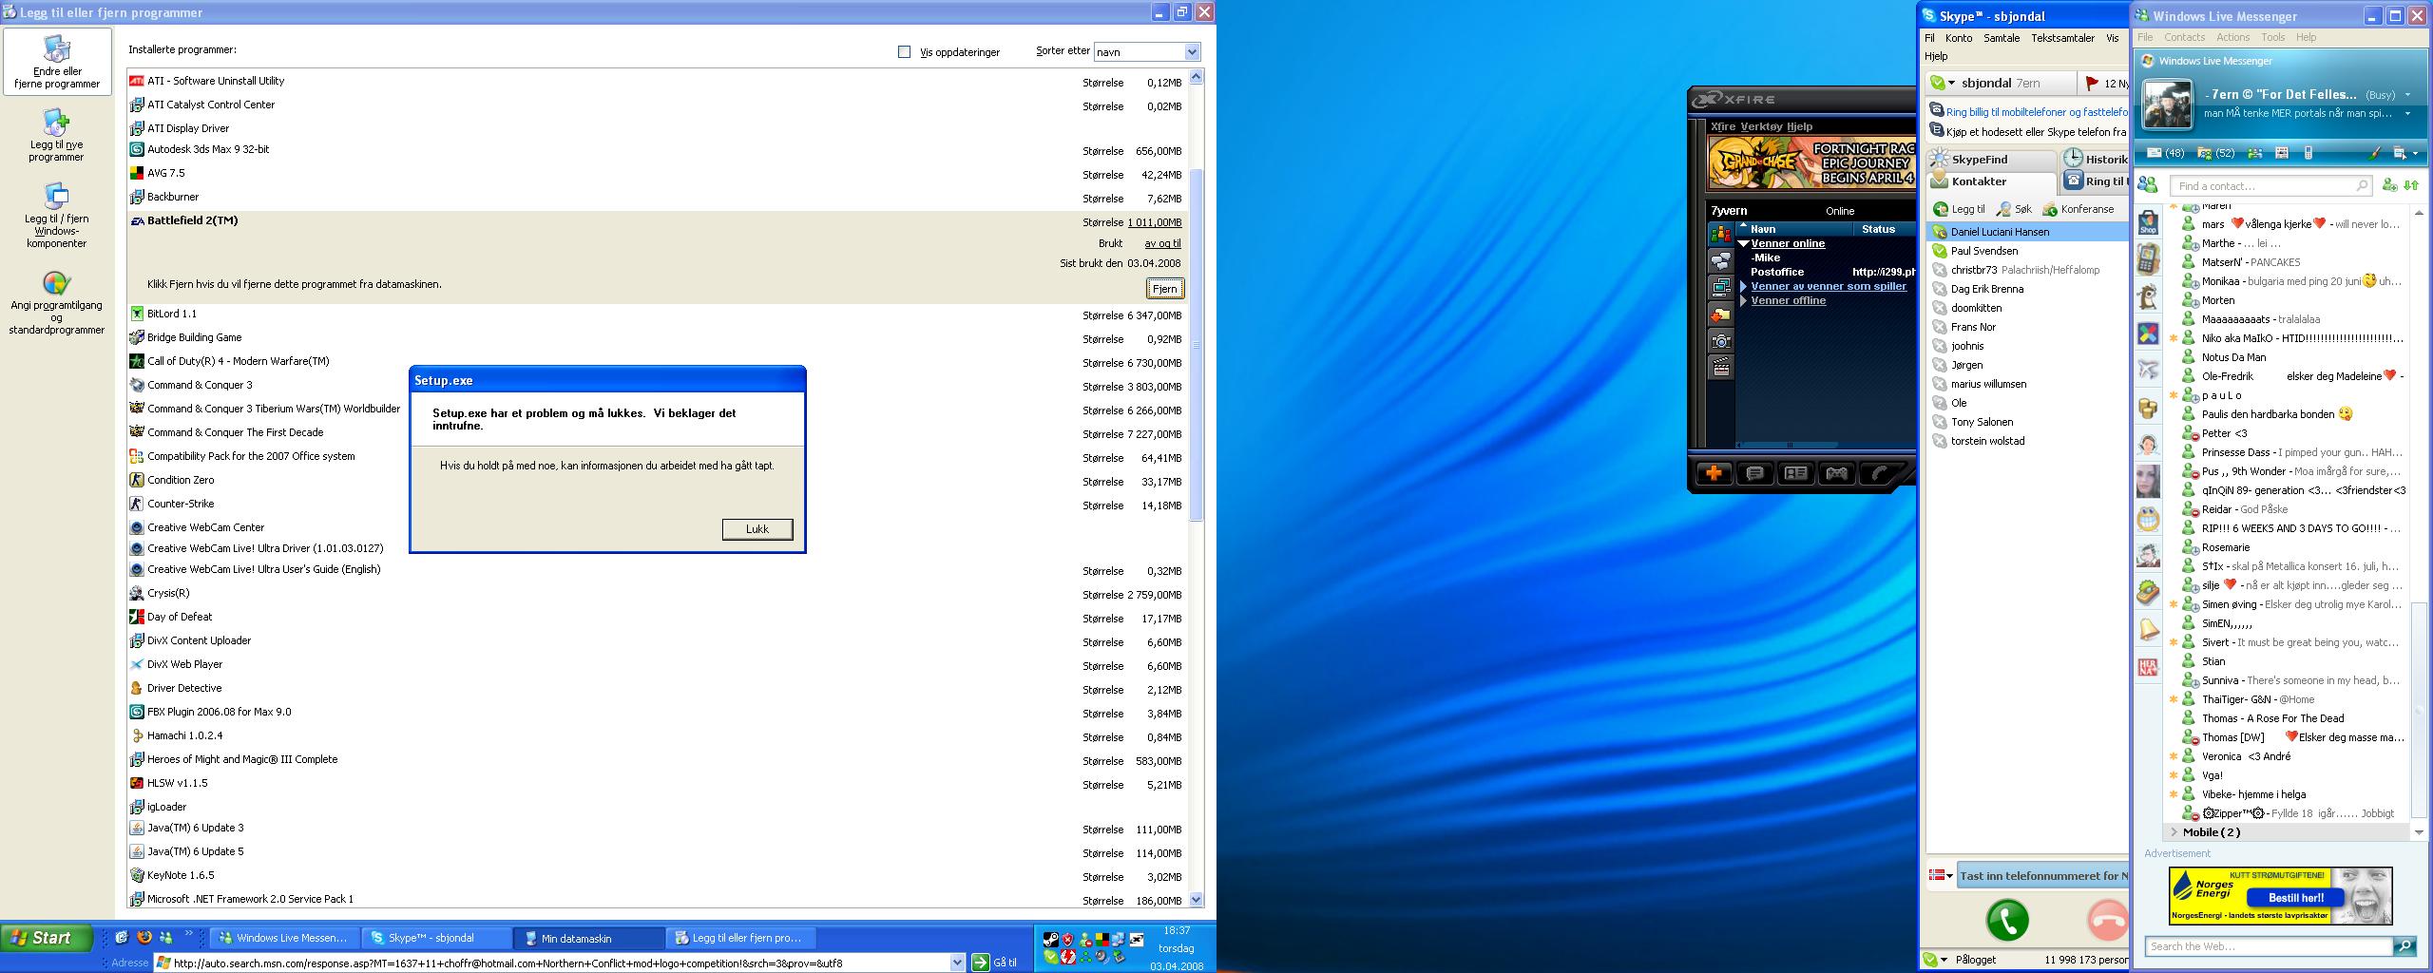Click Xfire orange plus add friend button
Viewport: 2433px width, 973px height.
click(x=1715, y=472)
